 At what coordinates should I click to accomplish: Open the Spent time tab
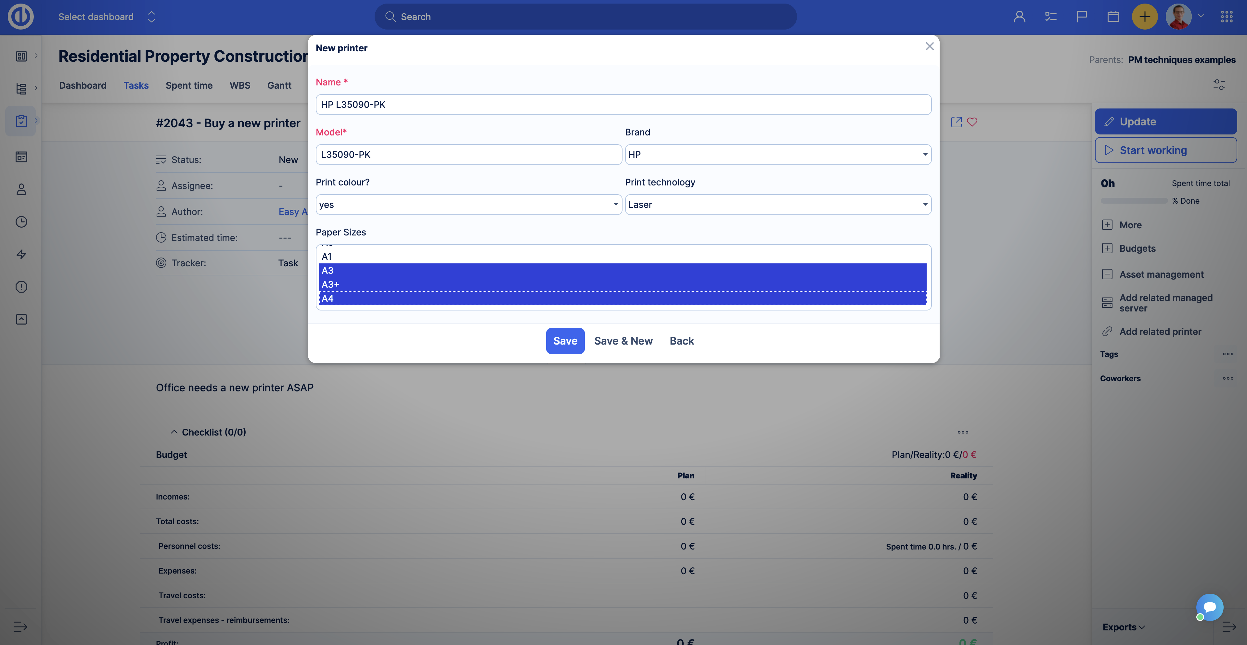[189, 85]
